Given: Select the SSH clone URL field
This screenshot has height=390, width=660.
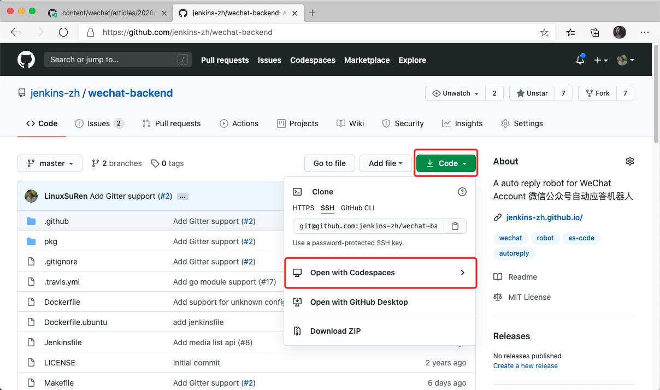Looking at the screenshot, I should (369, 226).
